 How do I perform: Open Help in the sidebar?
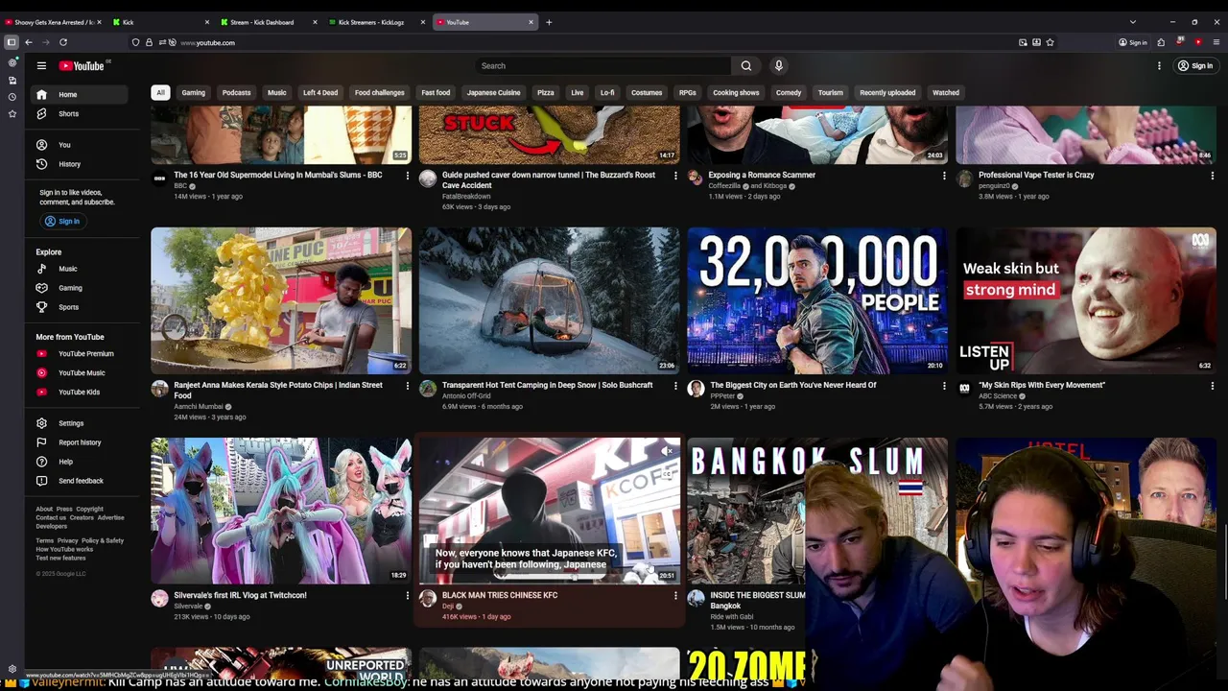coord(77,462)
